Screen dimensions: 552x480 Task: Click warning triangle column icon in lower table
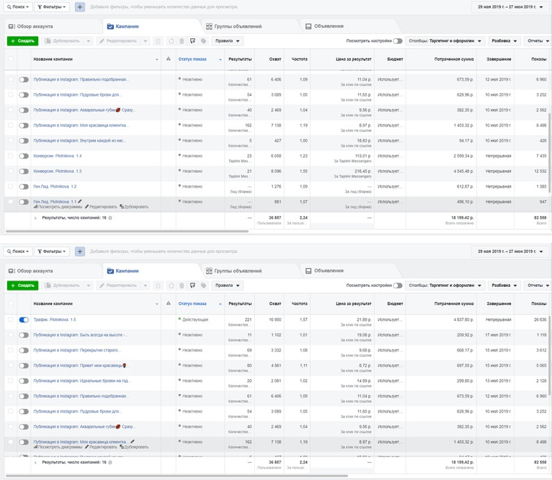coord(168,304)
